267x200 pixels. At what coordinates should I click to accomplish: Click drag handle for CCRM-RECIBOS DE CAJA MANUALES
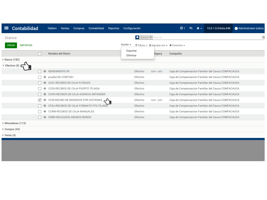(45, 112)
